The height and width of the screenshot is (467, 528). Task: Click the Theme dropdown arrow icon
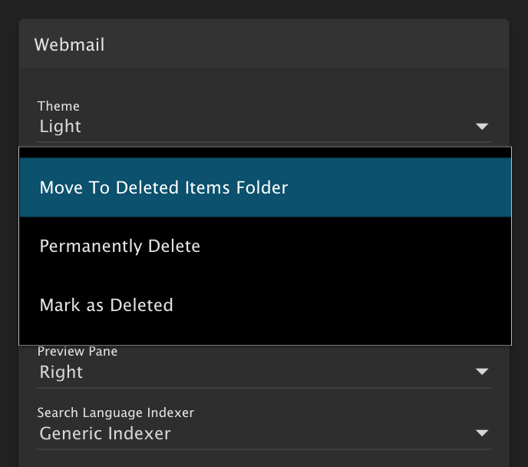[x=482, y=127]
